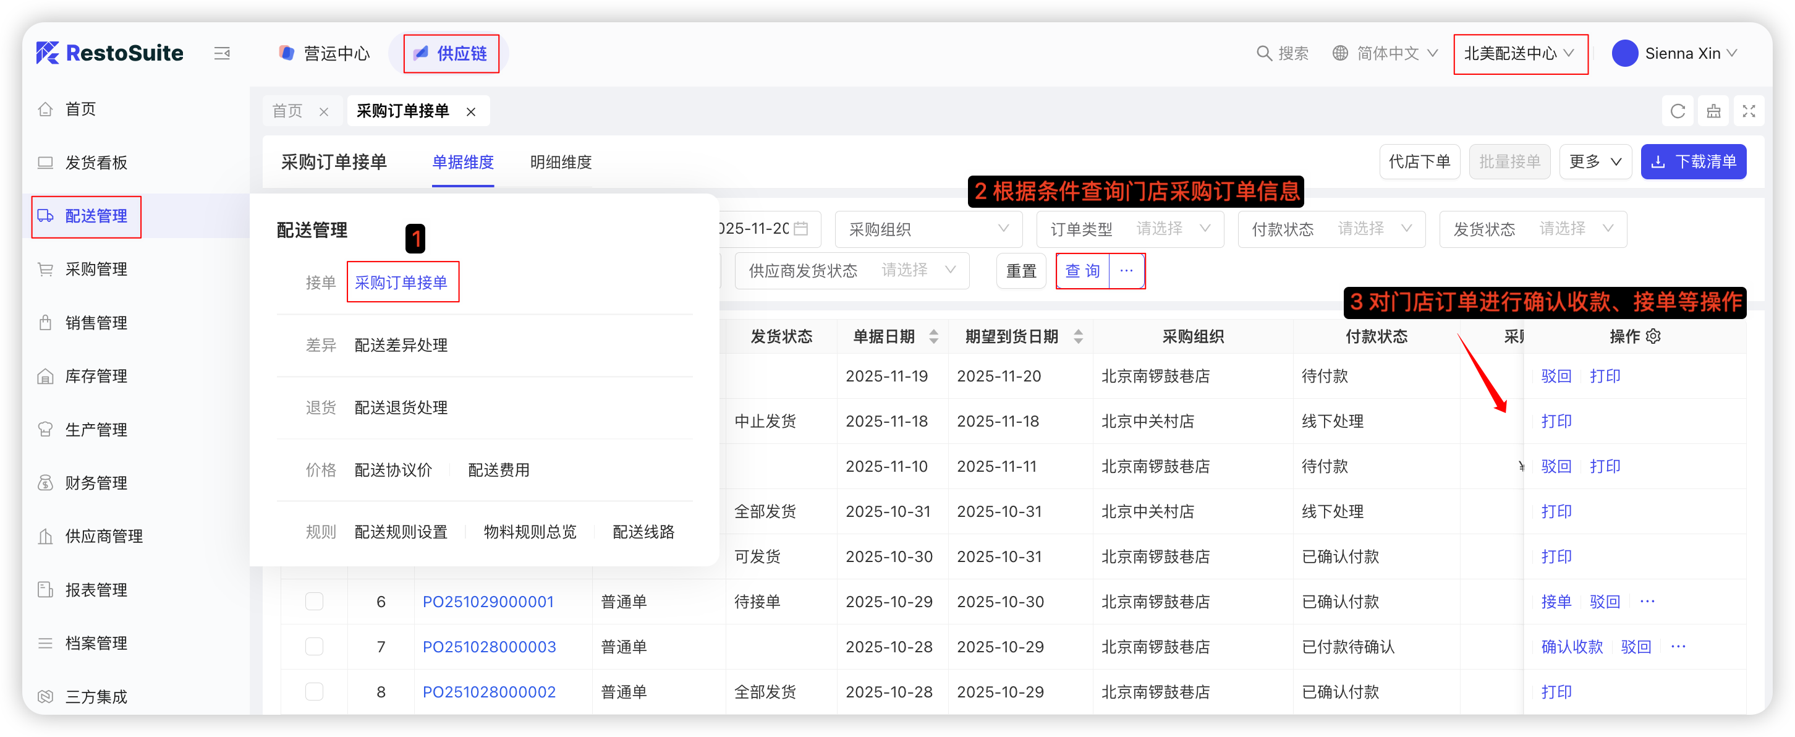Check the checkbox for row 8
This screenshot has height=737, width=1795.
coord(314,692)
